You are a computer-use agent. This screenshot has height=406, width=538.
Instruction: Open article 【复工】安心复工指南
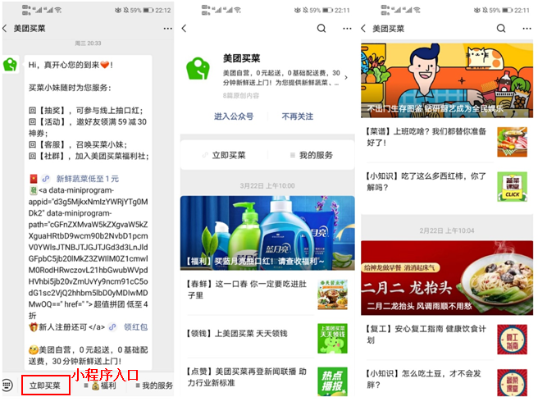click(x=426, y=335)
